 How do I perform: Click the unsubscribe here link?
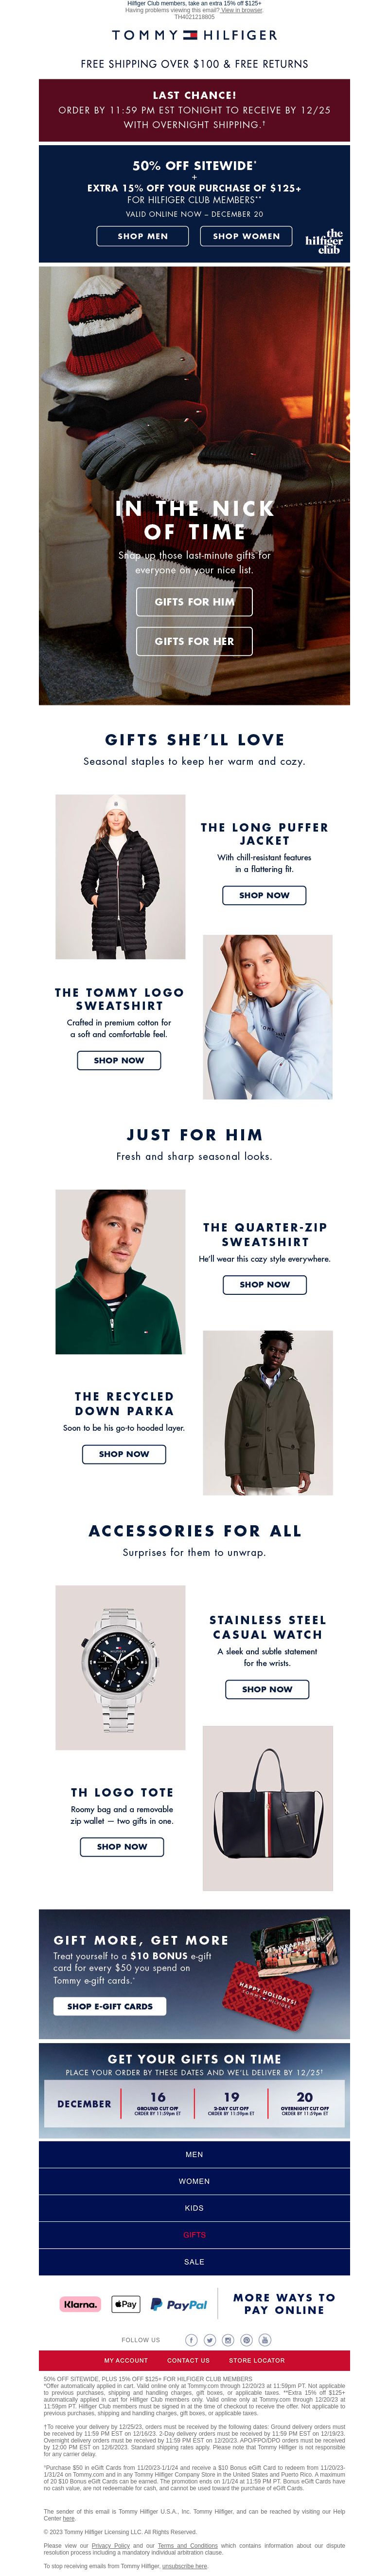tap(184, 2566)
